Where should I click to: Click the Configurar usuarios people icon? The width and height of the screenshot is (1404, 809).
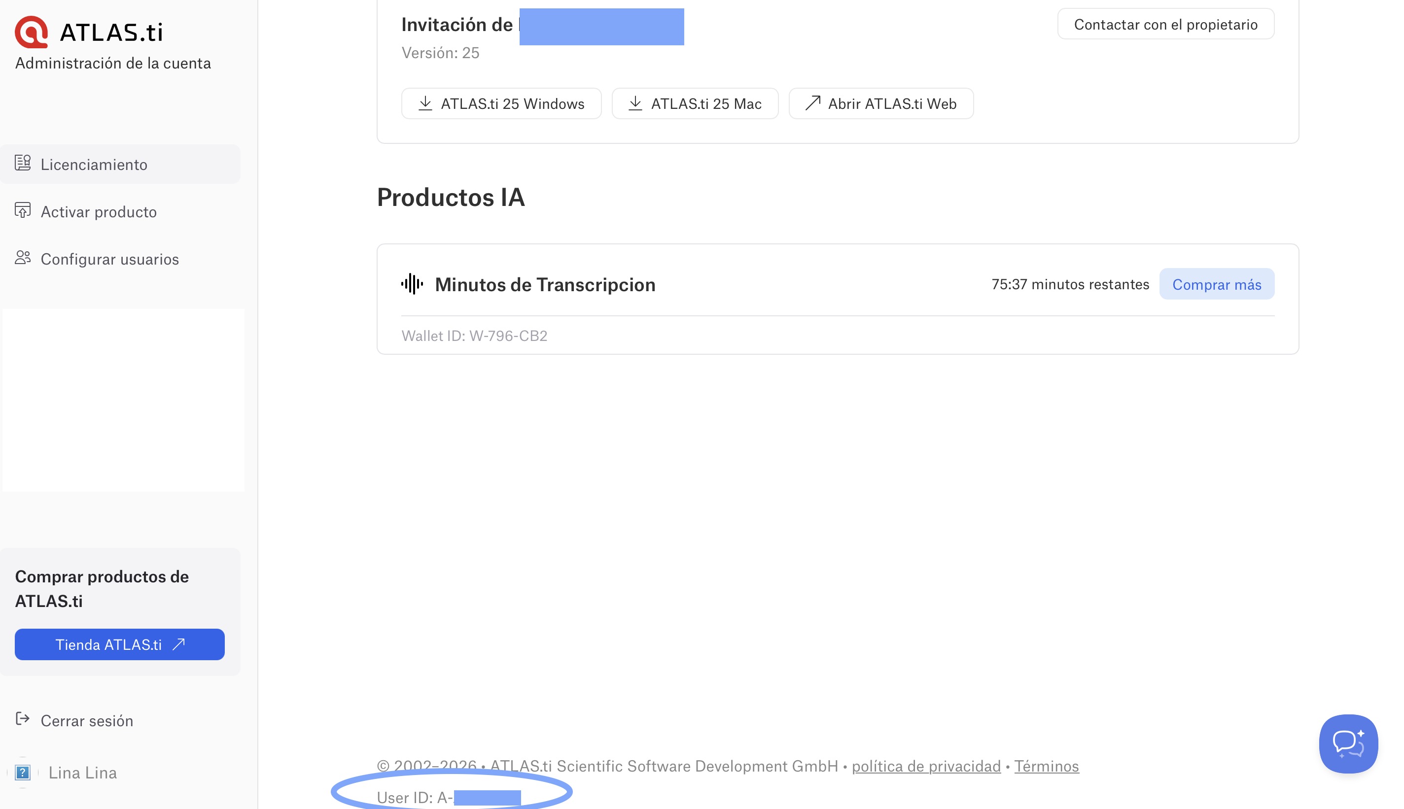(23, 258)
